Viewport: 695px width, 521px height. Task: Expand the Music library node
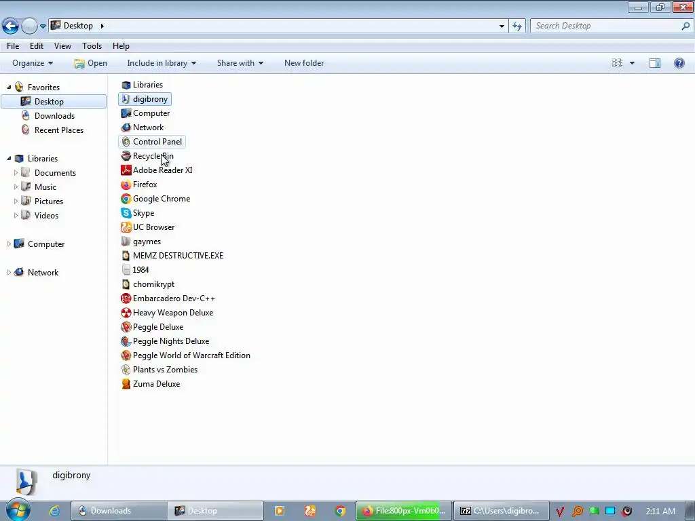[16, 187]
